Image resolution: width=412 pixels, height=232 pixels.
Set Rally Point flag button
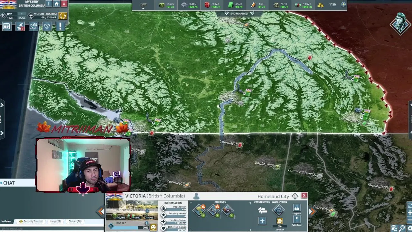(x=297, y=220)
